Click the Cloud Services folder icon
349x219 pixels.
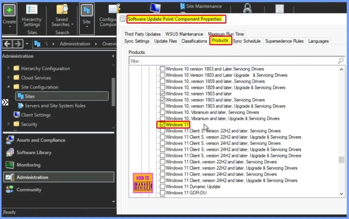tap(16, 77)
